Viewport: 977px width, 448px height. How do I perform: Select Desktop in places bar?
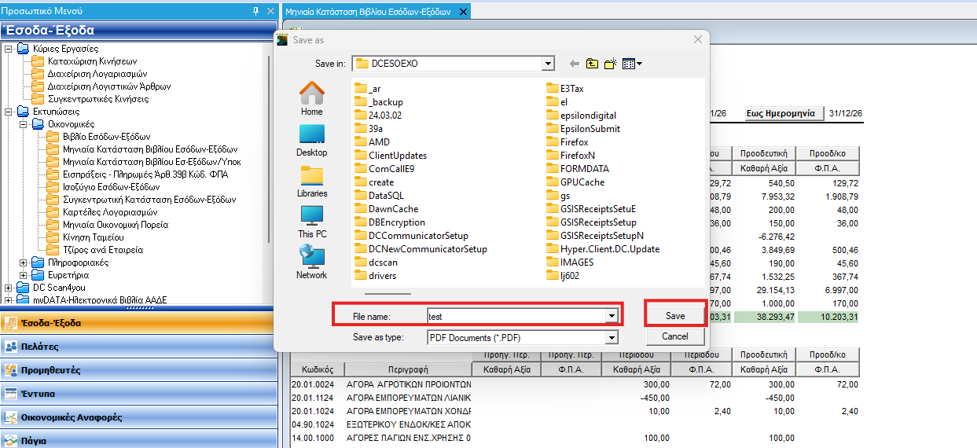[x=312, y=139]
